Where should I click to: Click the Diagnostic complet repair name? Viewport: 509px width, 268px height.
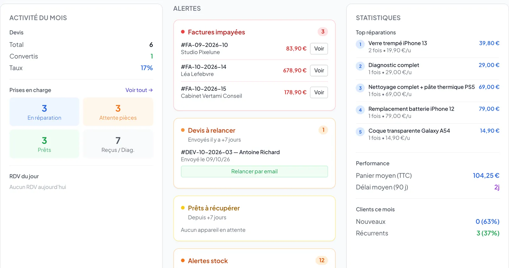click(x=394, y=65)
